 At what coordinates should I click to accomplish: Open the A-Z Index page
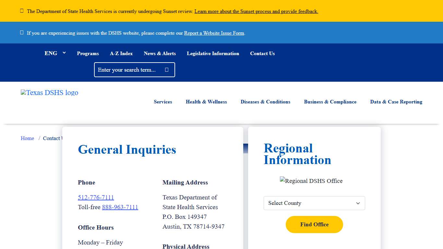(121, 53)
